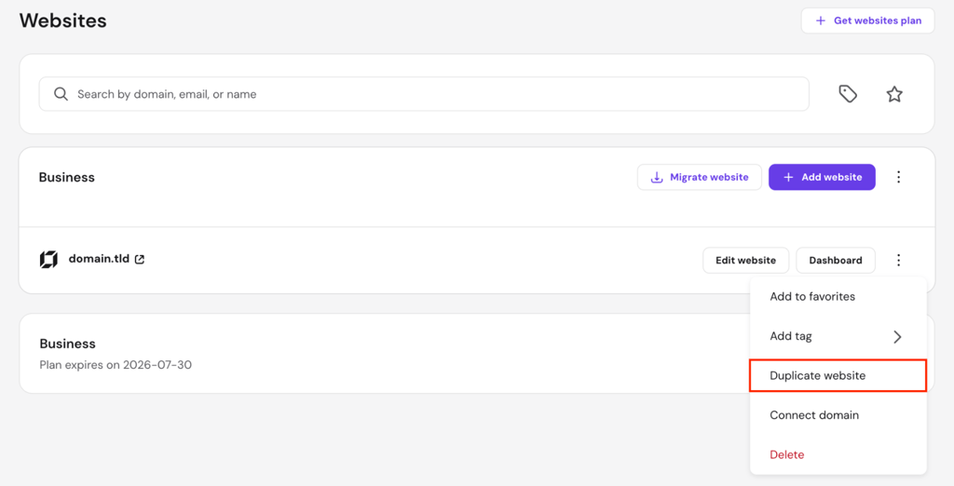Click the search magnifier icon
Screen dimensions: 954x486
click(x=61, y=94)
